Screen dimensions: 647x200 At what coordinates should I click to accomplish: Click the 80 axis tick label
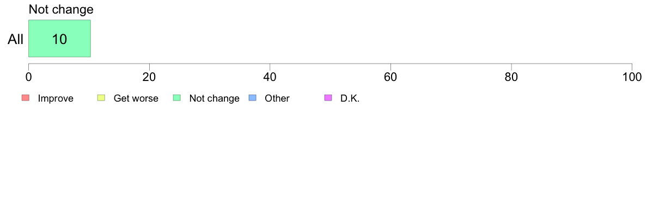(511, 77)
